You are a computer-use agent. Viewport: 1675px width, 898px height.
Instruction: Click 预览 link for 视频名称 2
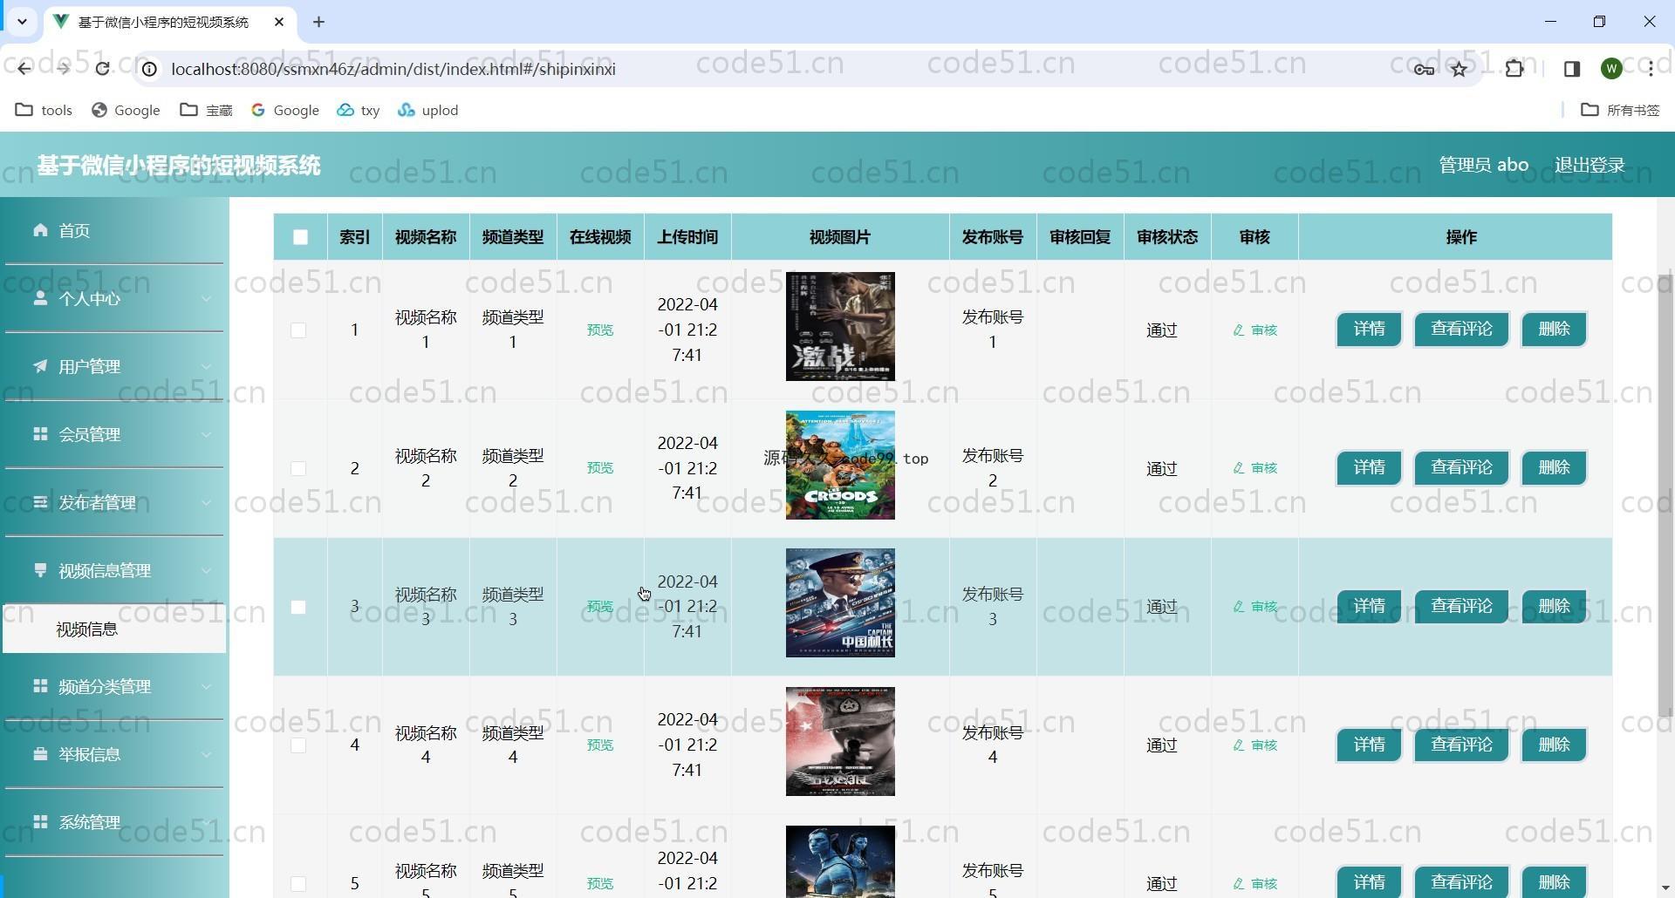click(x=600, y=468)
